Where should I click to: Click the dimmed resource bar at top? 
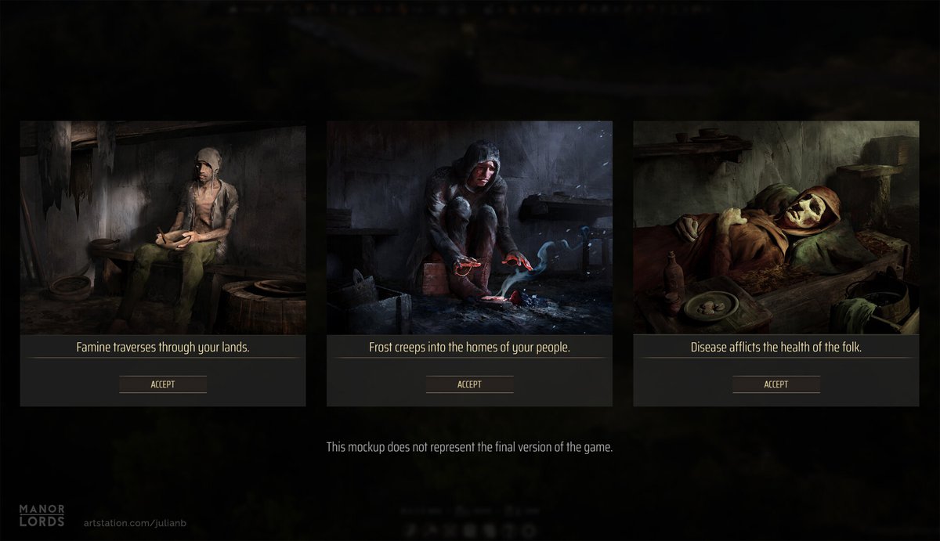(468, 10)
